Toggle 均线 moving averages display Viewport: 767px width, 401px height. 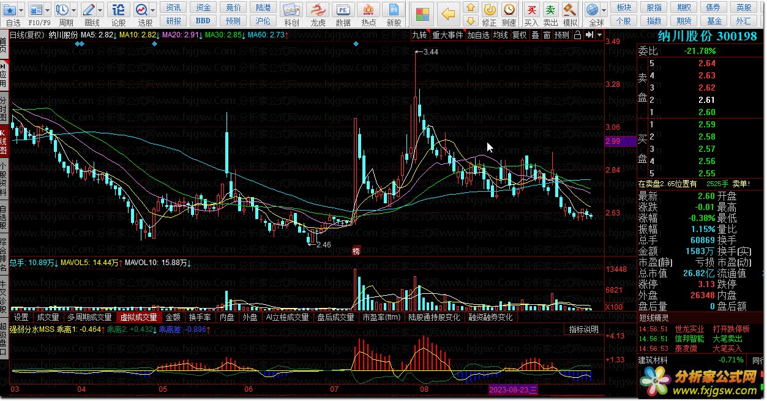coord(501,35)
